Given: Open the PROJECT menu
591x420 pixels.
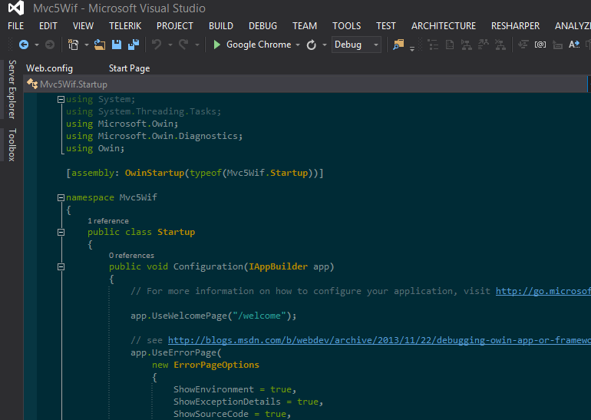Looking at the screenshot, I should tap(175, 26).
